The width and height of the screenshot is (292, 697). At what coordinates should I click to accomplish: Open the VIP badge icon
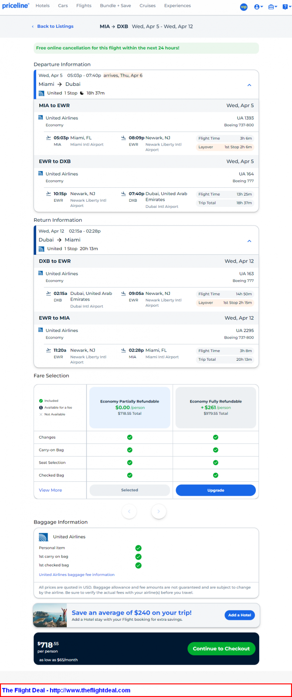[x=244, y=7]
